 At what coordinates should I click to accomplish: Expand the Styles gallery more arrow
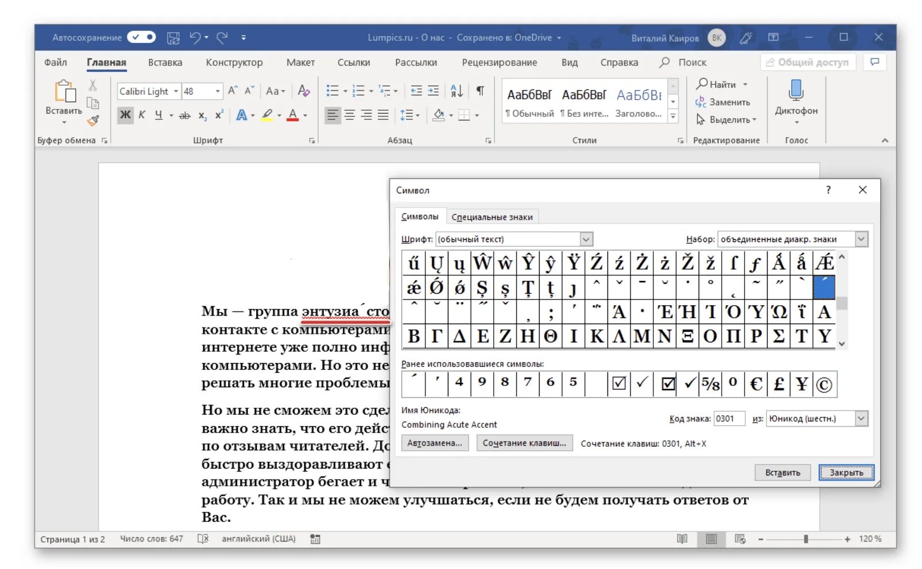point(673,116)
